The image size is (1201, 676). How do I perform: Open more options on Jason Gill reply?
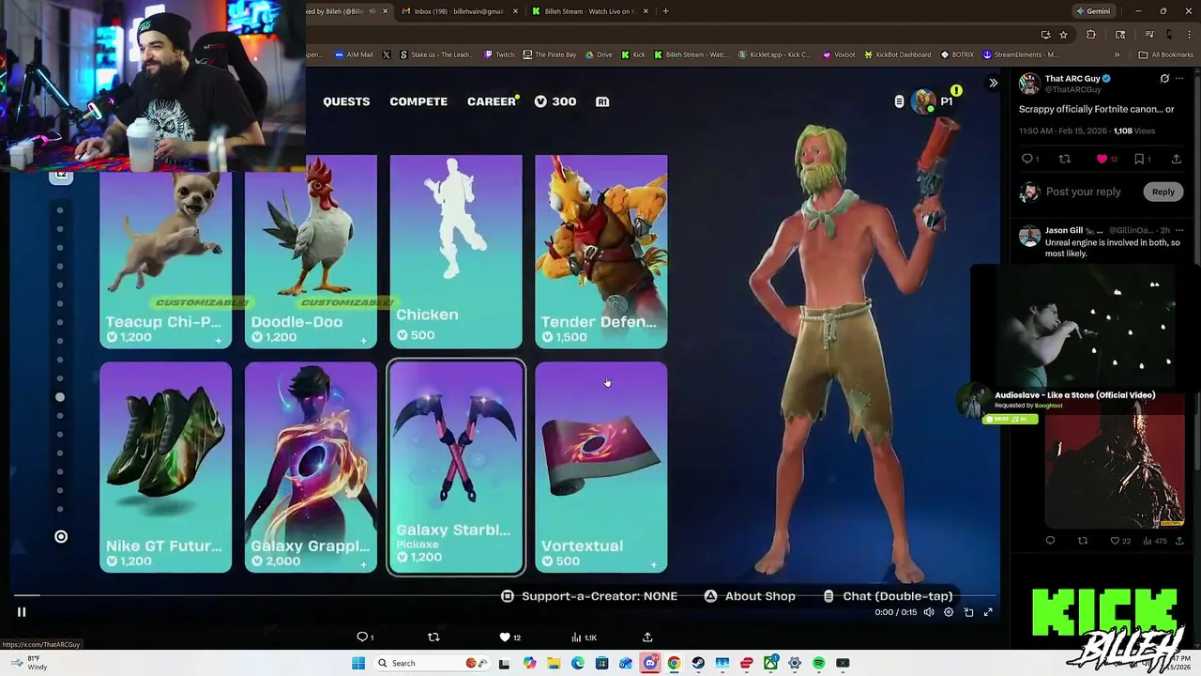[1179, 230]
